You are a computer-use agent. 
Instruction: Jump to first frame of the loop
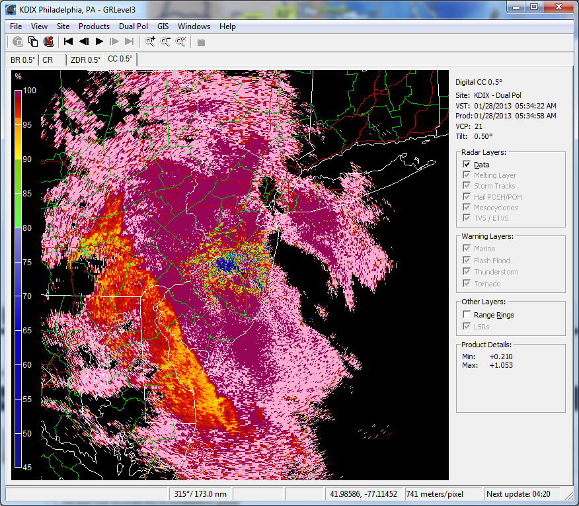[68, 42]
